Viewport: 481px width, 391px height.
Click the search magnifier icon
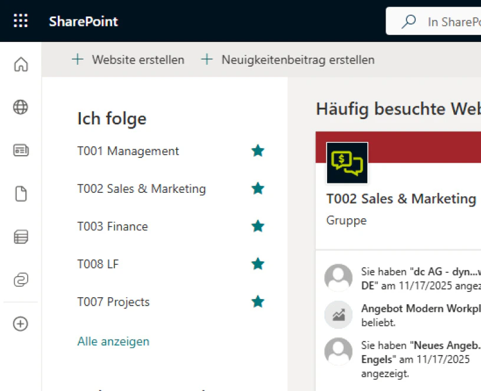[x=408, y=22]
